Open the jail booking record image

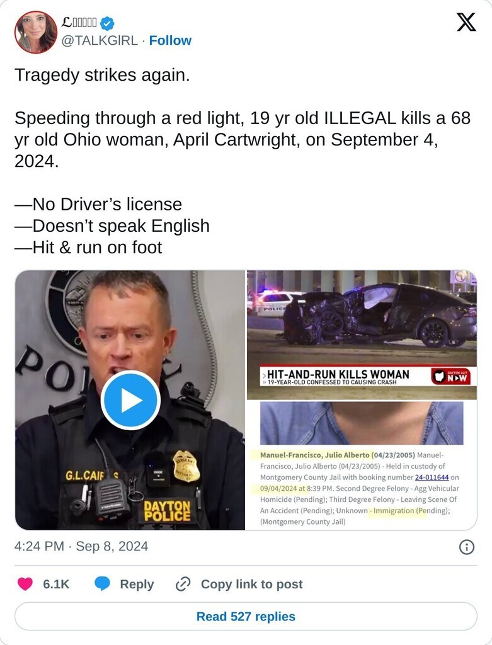(x=362, y=465)
